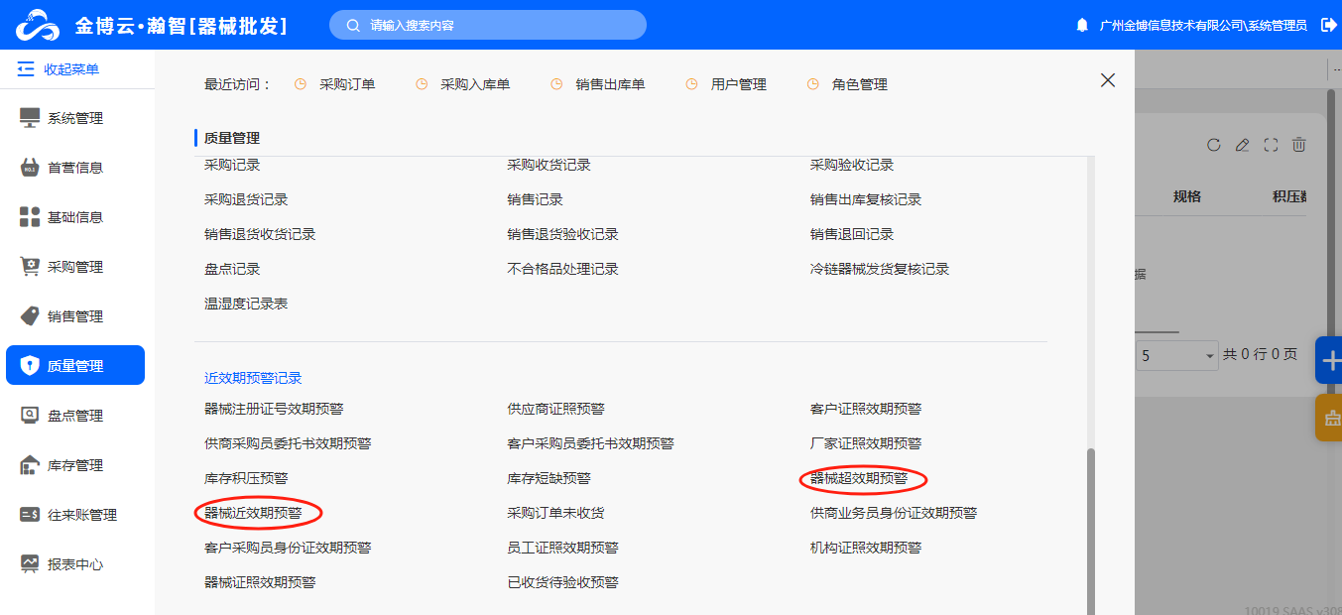Open 库存管理 in the sidebar
The width and height of the screenshot is (1342, 615).
pos(75,465)
